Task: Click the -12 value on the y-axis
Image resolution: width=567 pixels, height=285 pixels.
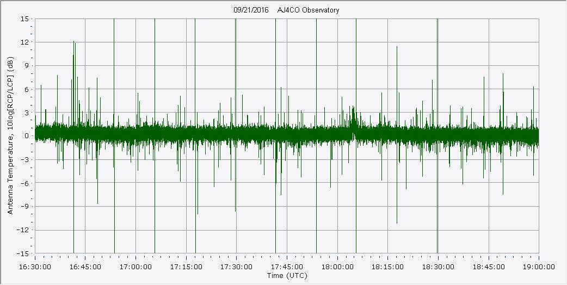Action: pos(23,230)
